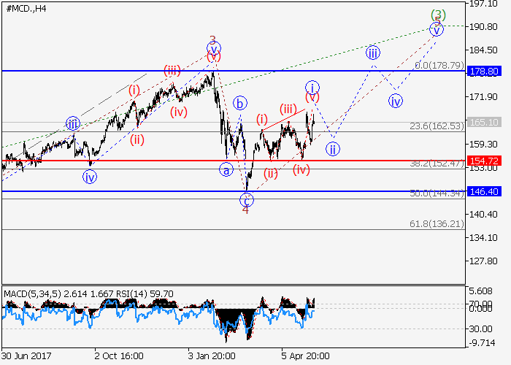Select the circled c wave label

(x=247, y=198)
